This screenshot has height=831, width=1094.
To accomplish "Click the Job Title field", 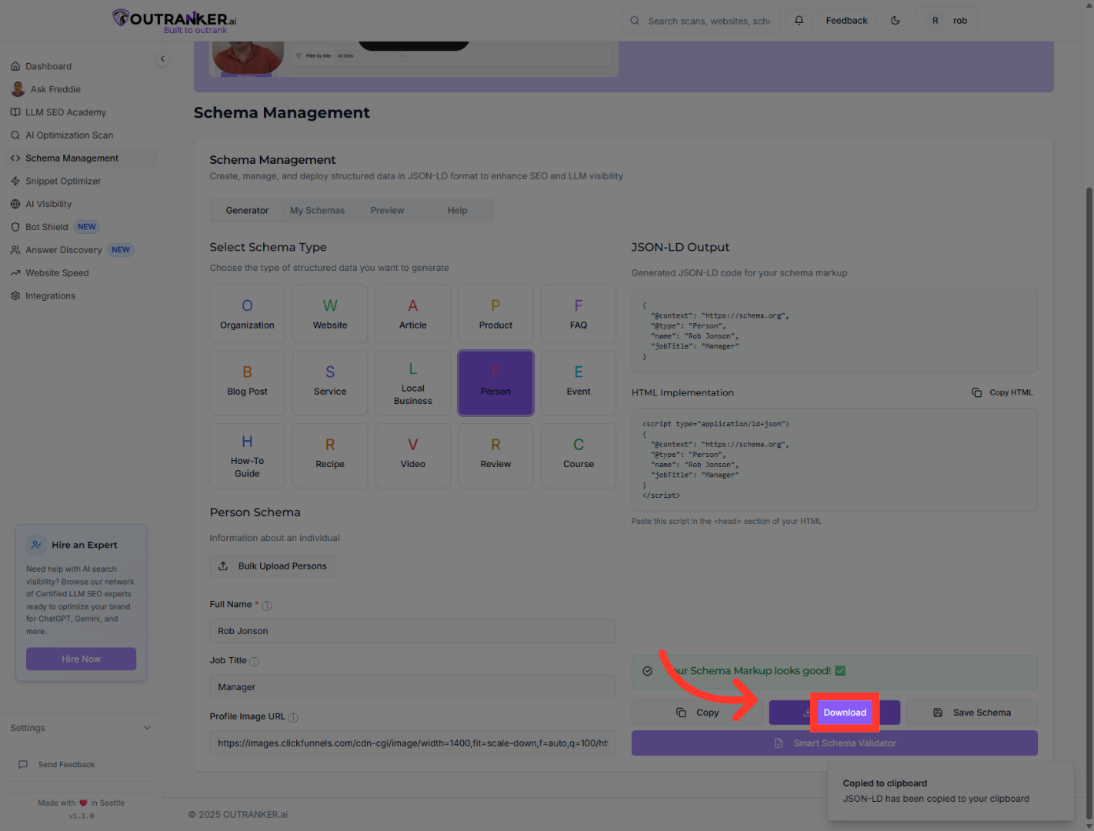I will (413, 687).
